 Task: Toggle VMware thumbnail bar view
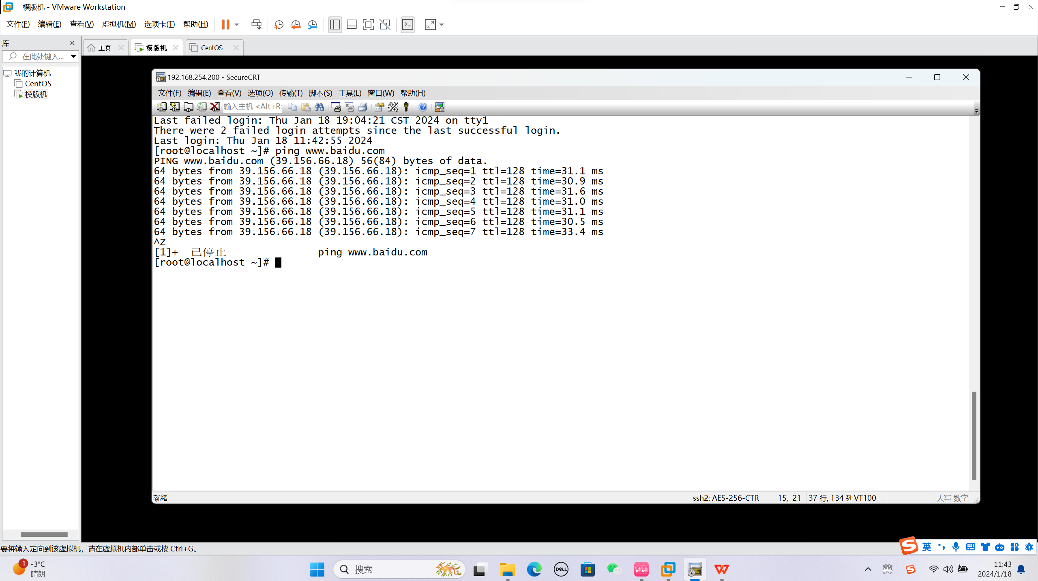[352, 24]
